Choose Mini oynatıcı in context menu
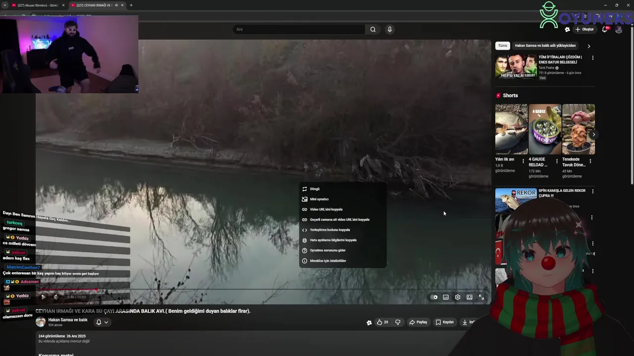The image size is (634, 356). (343, 199)
